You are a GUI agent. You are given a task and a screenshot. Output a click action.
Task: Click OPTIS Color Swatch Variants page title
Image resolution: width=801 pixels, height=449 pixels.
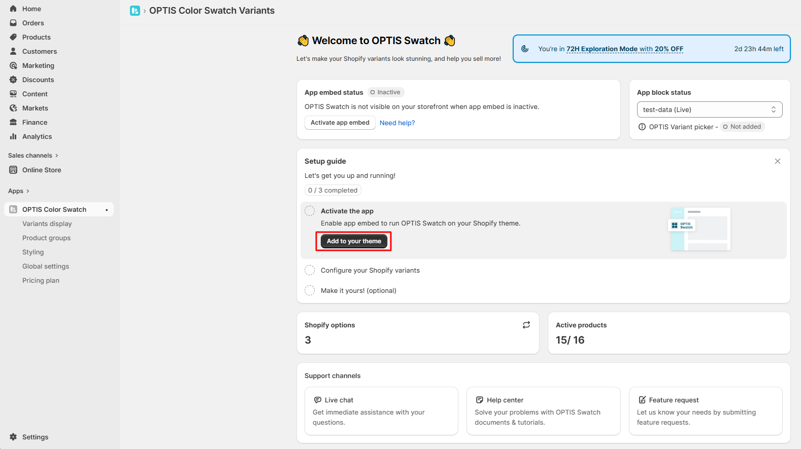pos(212,11)
